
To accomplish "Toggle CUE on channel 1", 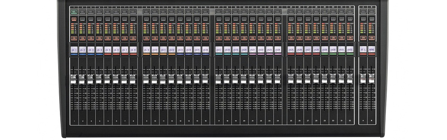I will [x=74, y=19].
